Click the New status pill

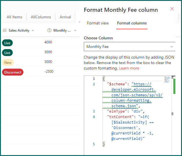pos(8,63)
